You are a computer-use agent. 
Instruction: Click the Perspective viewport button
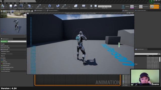point(7,11)
